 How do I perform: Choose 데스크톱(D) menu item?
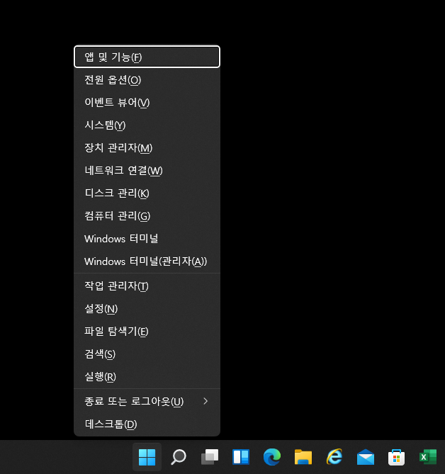click(x=147, y=424)
